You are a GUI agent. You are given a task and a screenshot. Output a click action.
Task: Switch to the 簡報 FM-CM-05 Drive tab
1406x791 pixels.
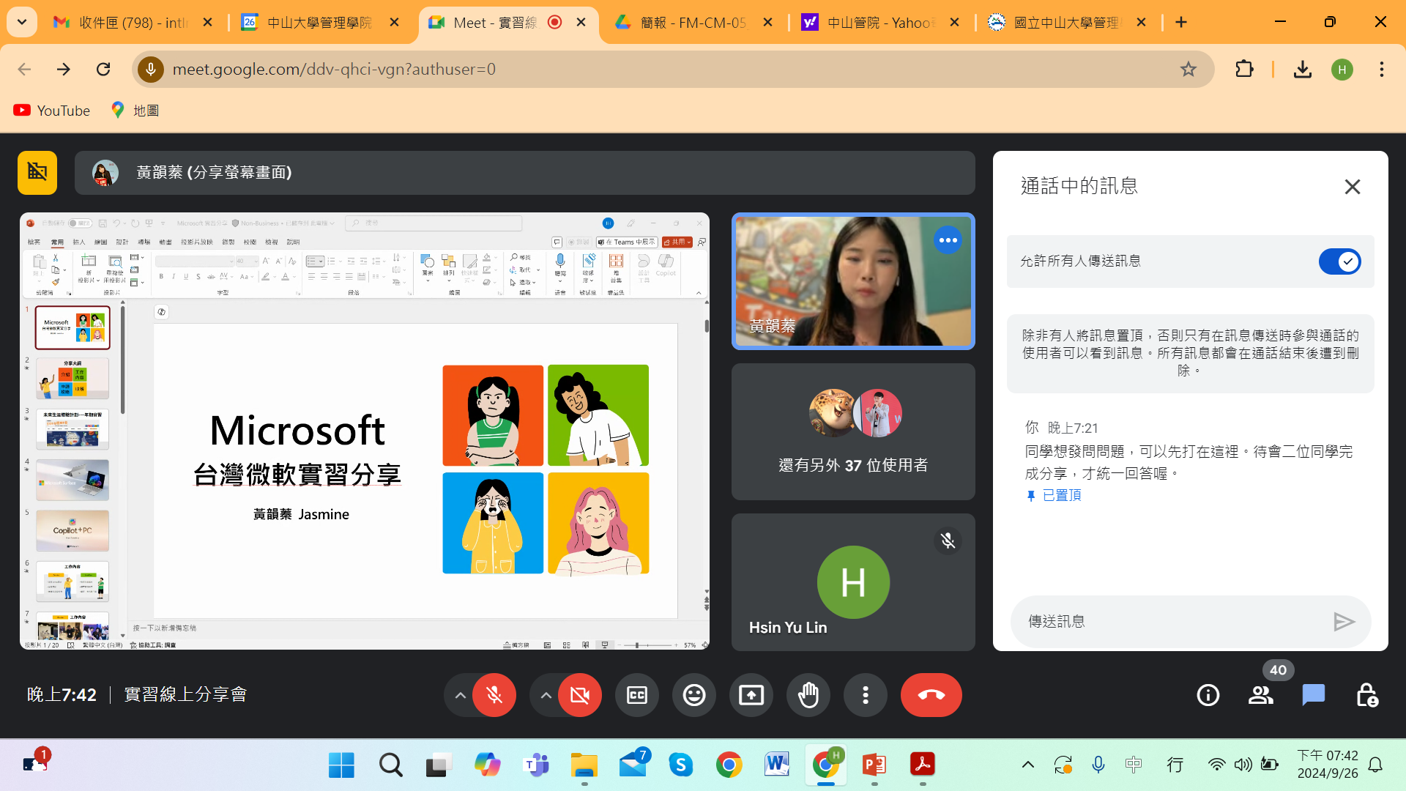click(693, 23)
